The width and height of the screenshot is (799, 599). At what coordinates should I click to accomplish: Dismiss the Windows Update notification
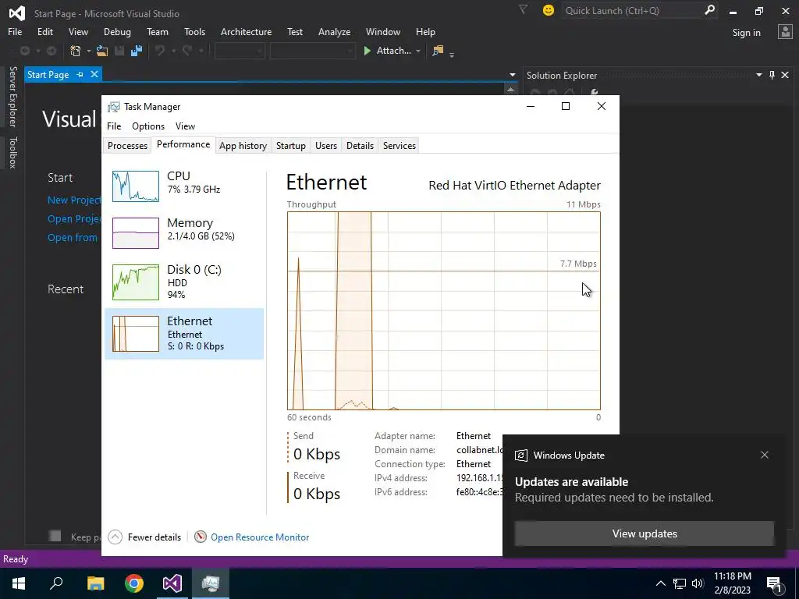tap(765, 455)
